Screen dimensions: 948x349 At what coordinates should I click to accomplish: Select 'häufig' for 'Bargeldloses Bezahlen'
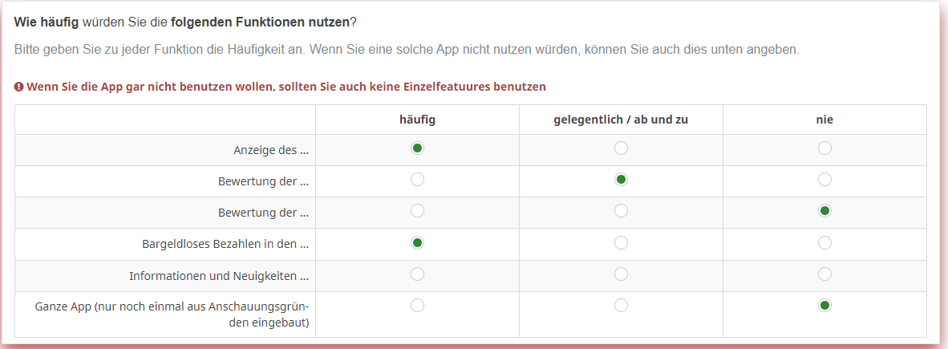[417, 242]
